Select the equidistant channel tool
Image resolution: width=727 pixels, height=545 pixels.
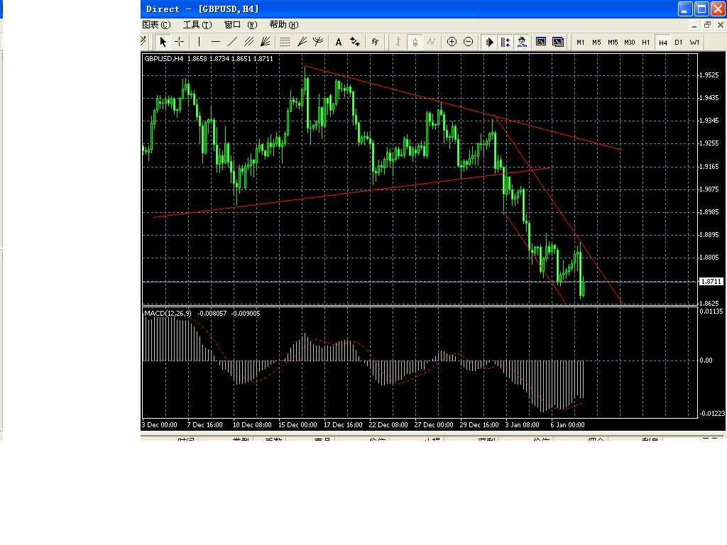tap(249, 42)
